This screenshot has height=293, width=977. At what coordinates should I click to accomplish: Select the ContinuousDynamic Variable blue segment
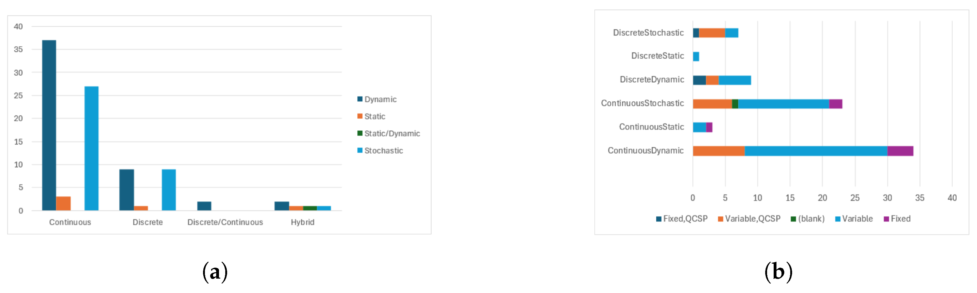pyautogui.click(x=816, y=151)
